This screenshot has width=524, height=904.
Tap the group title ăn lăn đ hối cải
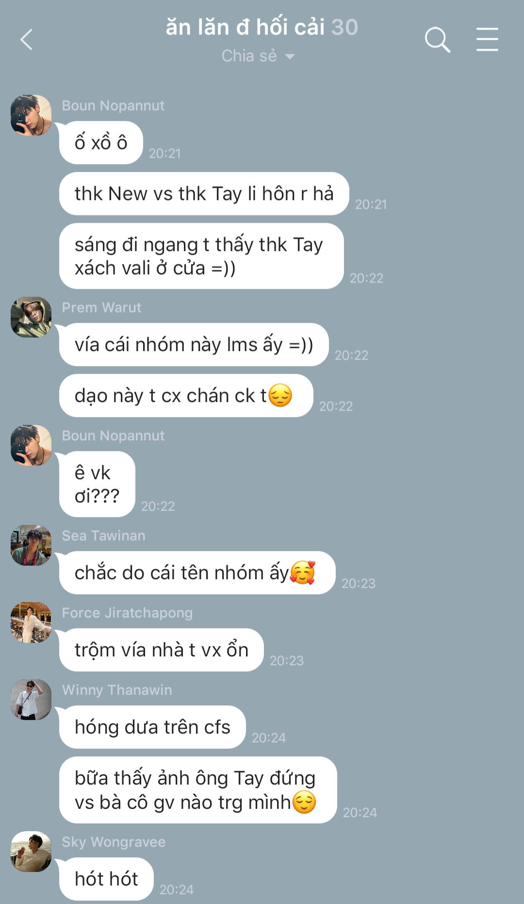(x=245, y=27)
